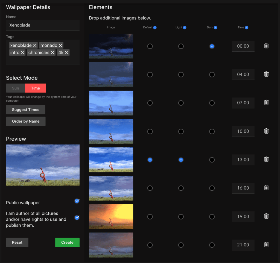The height and width of the screenshot is (263, 280).
Task: Change the 16:00 time value
Action: pos(243,188)
